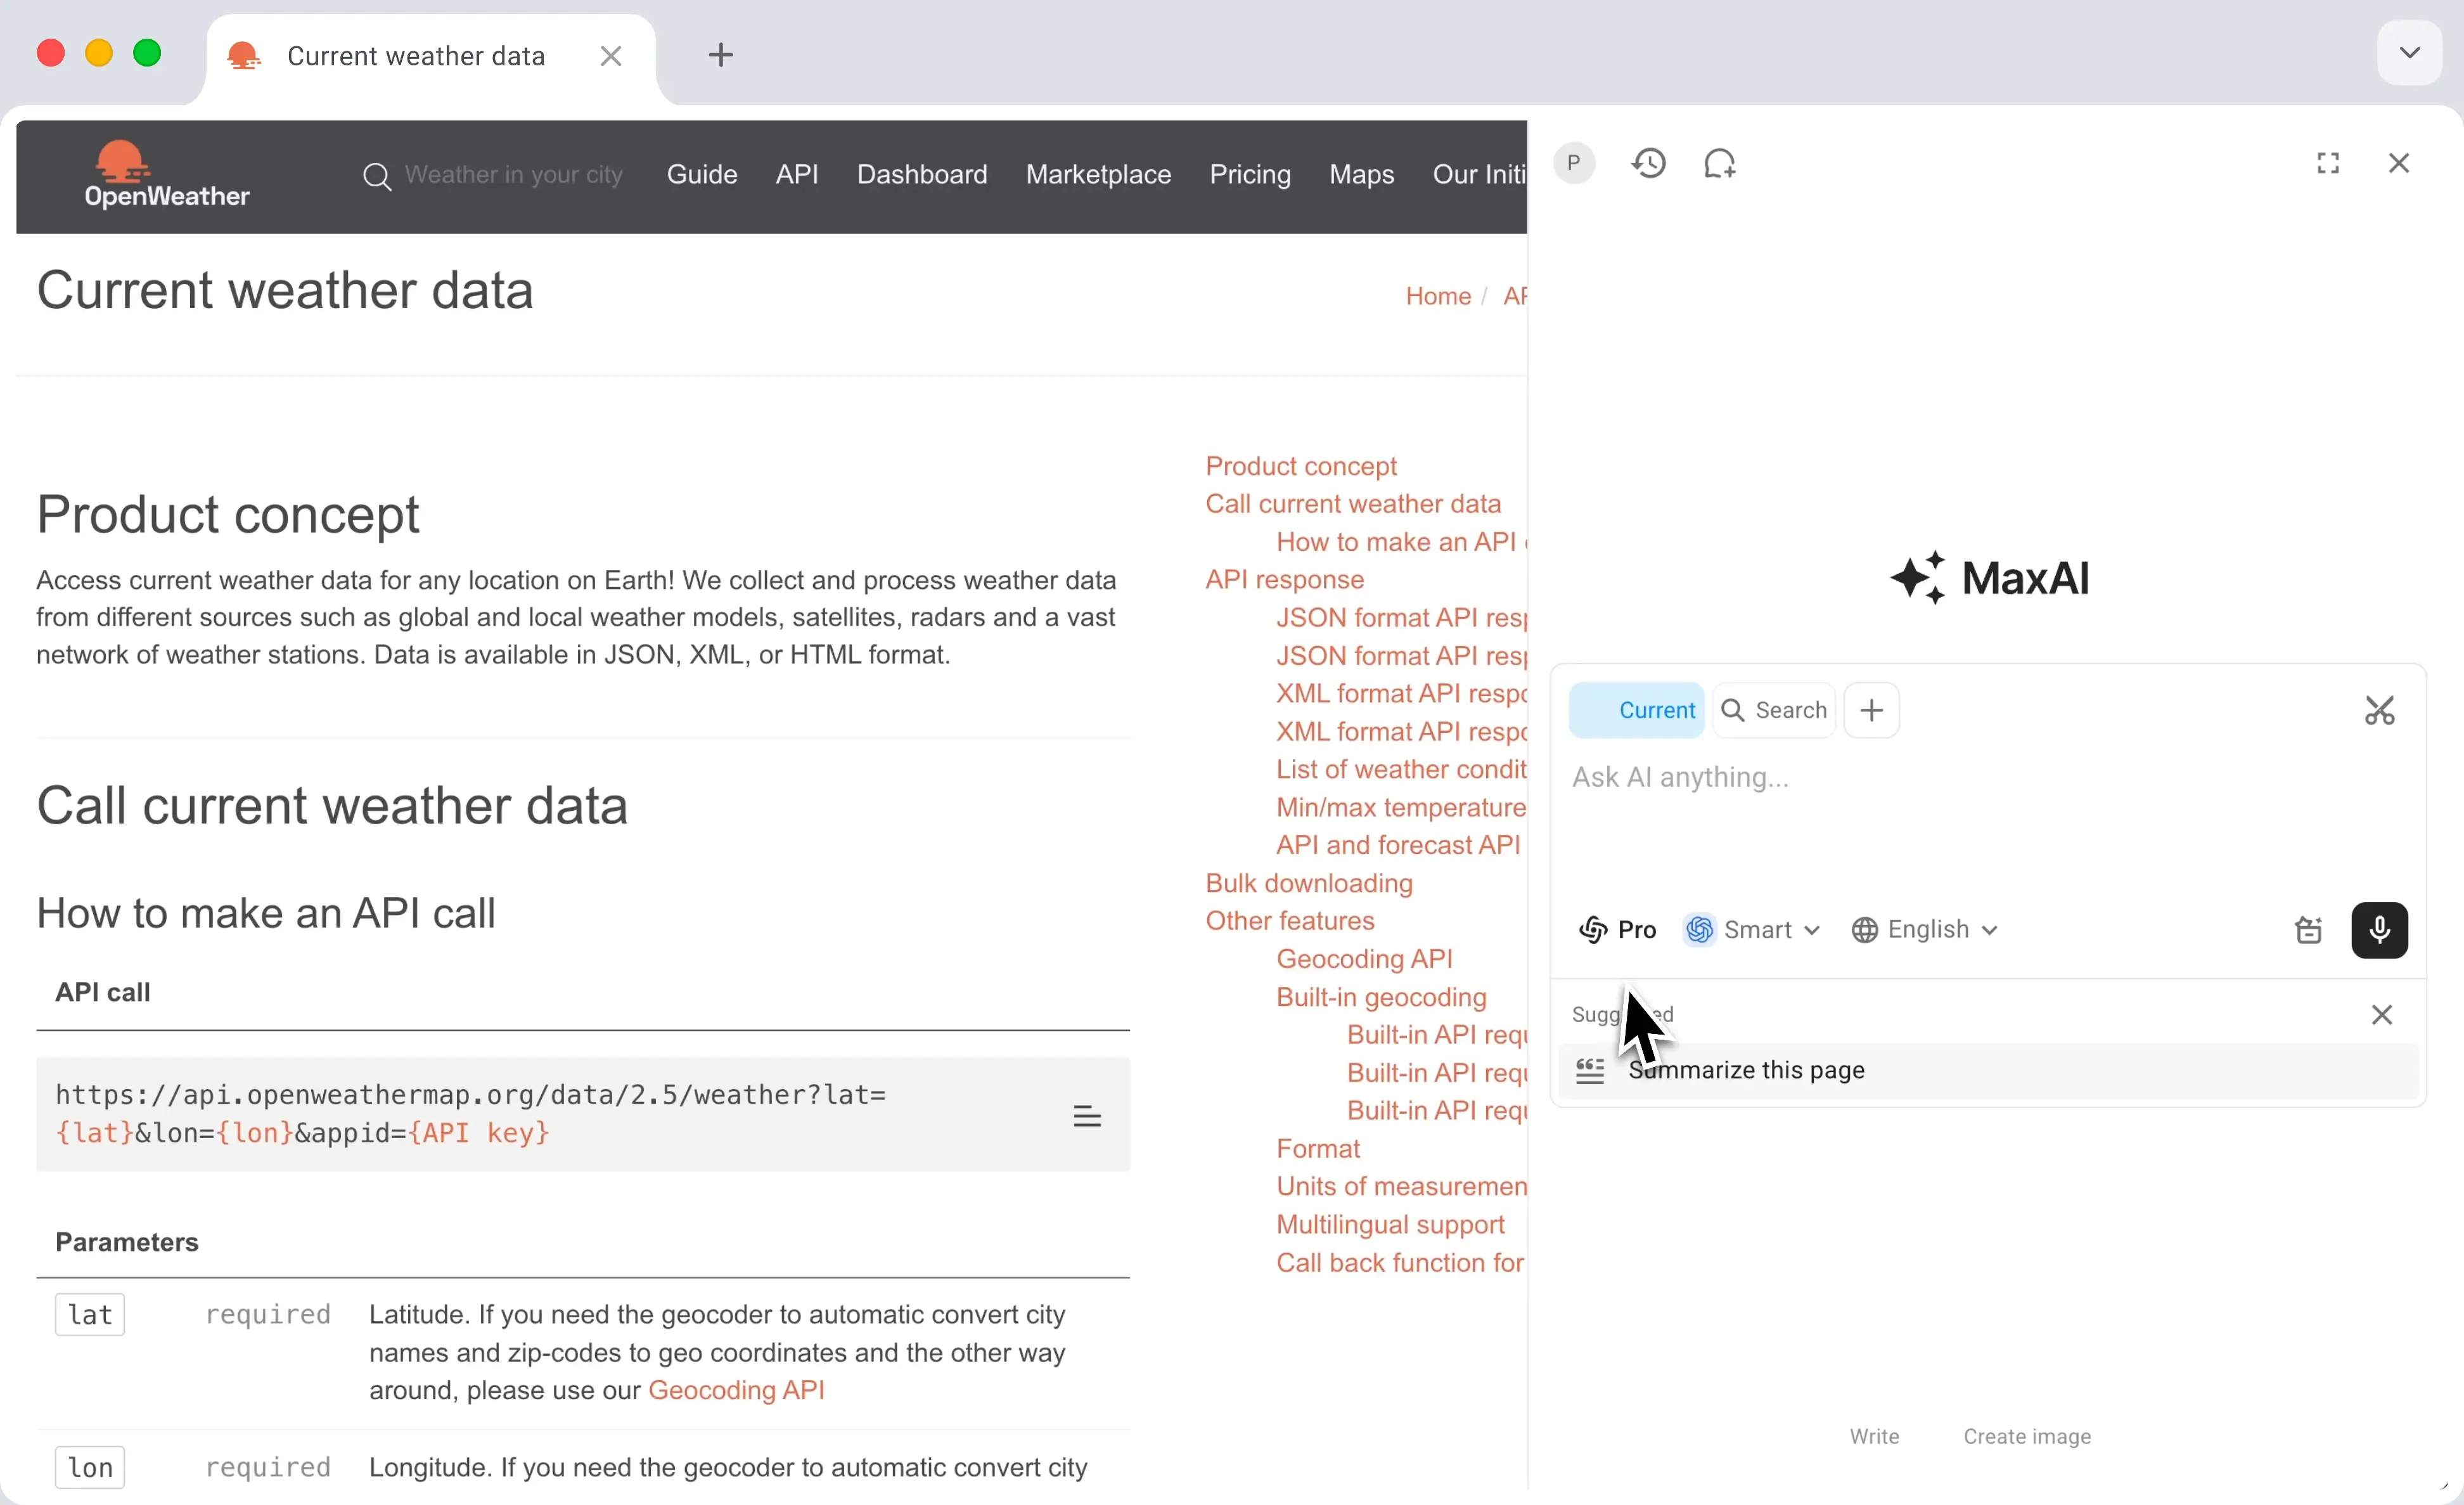Open the code block hamburger menu icon
Image resolution: width=2464 pixels, height=1505 pixels.
[1087, 1116]
